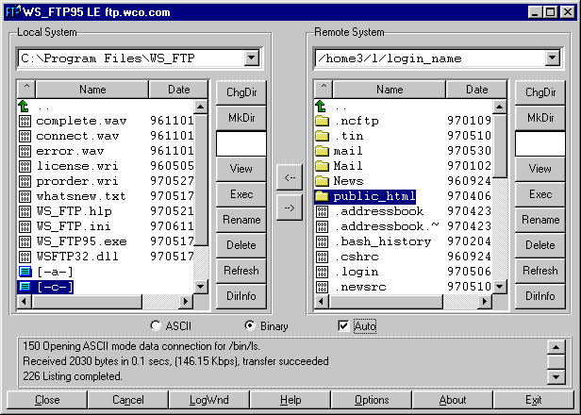Sort remote files by Name column
This screenshot has width=581, height=415.
click(390, 90)
